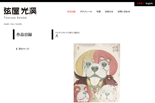Switch language to English
This screenshot has height=103, width=155.
pyautogui.click(x=149, y=3)
